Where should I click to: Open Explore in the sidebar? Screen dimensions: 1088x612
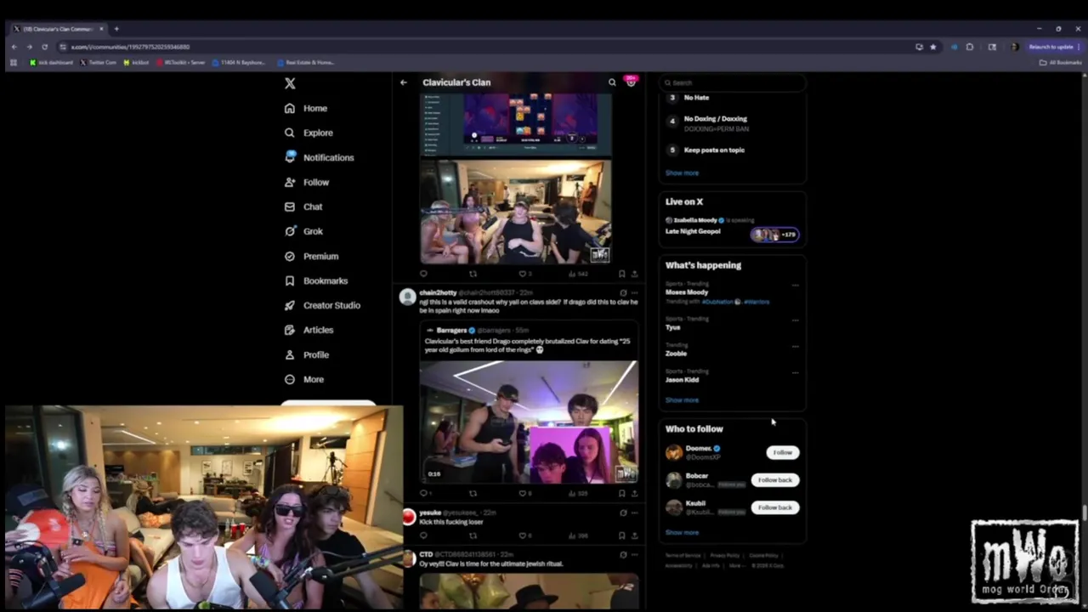[309, 133]
